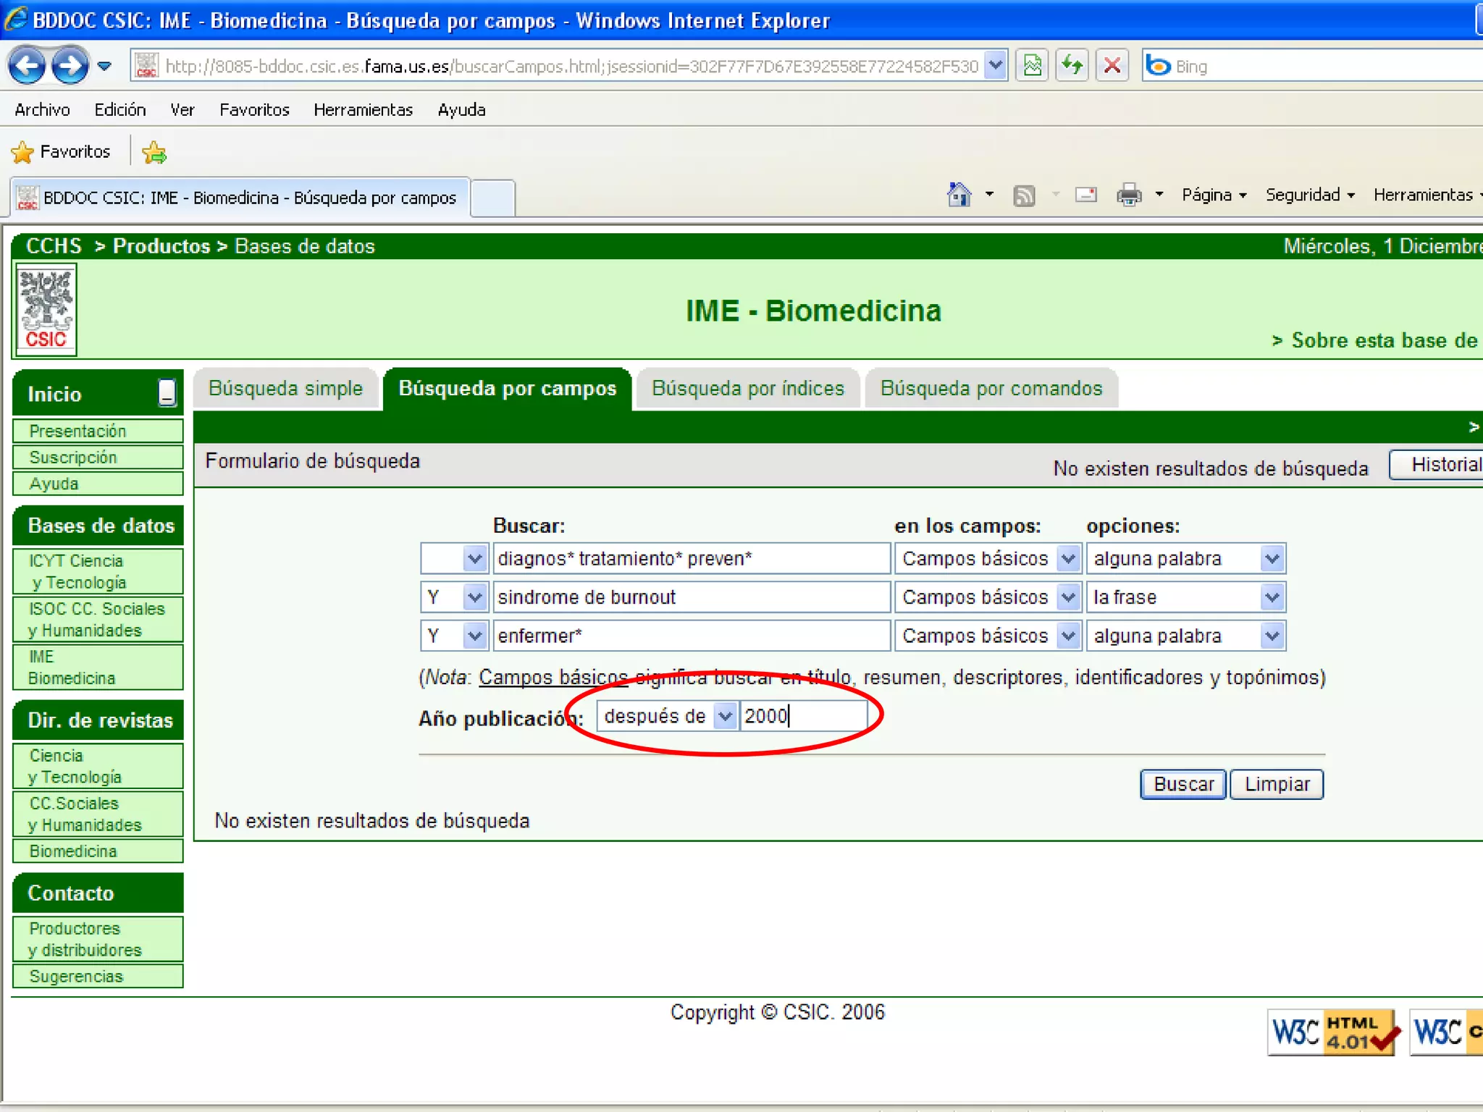Click the Stop loading red X icon
Viewport: 1483px width, 1112px height.
(x=1112, y=66)
